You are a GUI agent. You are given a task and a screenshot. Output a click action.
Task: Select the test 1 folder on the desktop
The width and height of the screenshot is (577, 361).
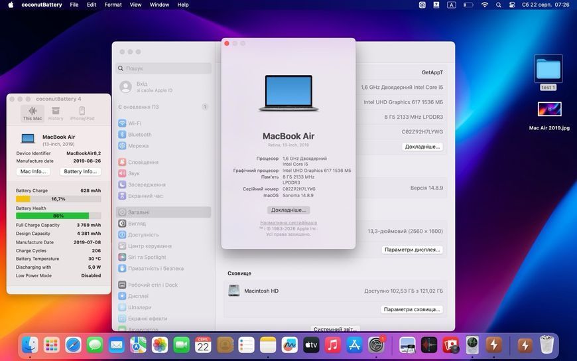548,72
